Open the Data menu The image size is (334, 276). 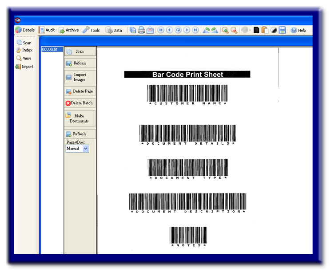coord(114,30)
